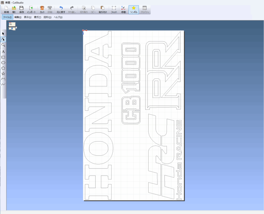
Task: Click the cutting machine output icon
Action: (x=12, y=26)
